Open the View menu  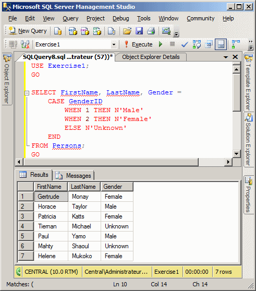point(48,18)
